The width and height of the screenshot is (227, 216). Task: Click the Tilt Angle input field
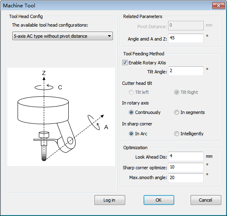point(186,71)
